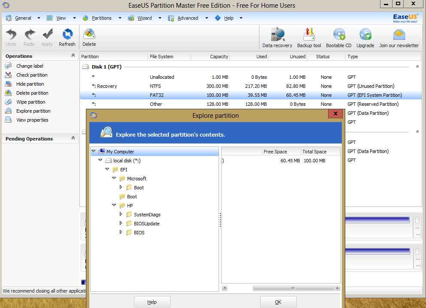426x308 pixels.
Task: Open the Data recovery tool
Action: click(x=277, y=35)
